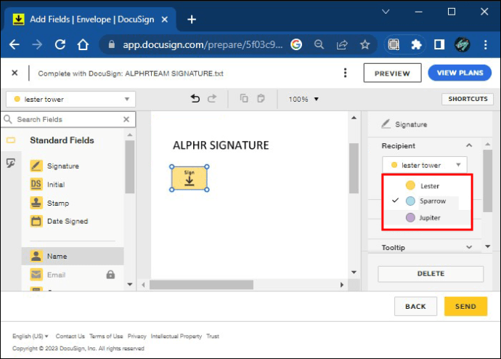Reload the DocuSign page

60,44
